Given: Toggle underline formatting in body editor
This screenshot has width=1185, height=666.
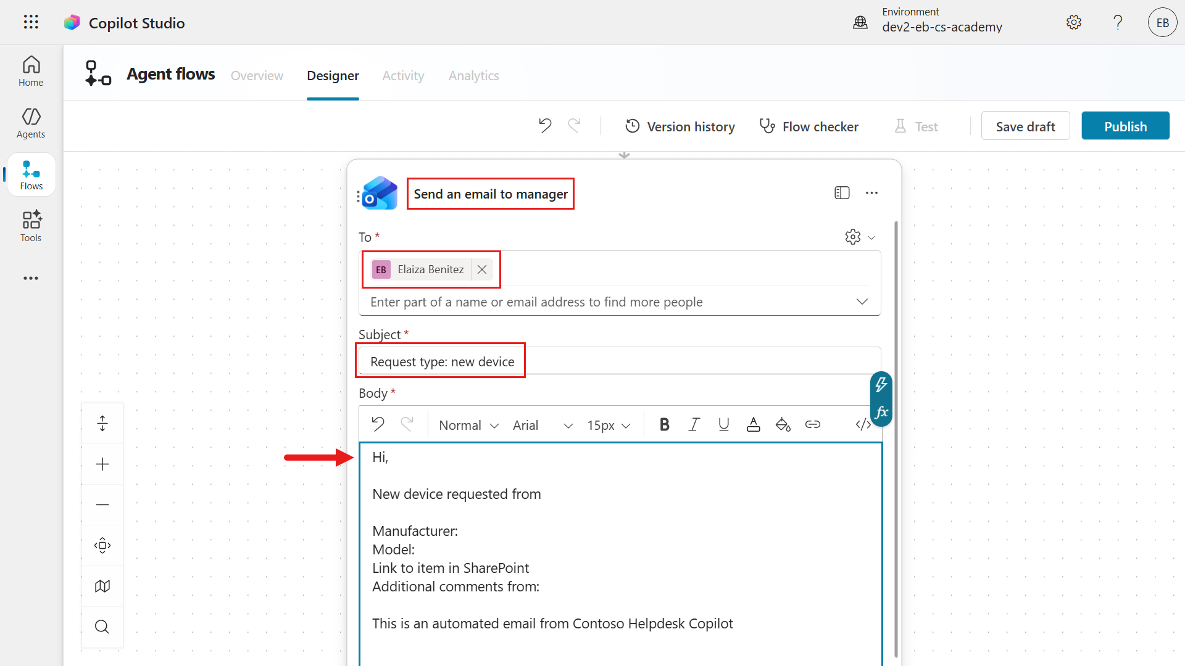Looking at the screenshot, I should click(723, 424).
